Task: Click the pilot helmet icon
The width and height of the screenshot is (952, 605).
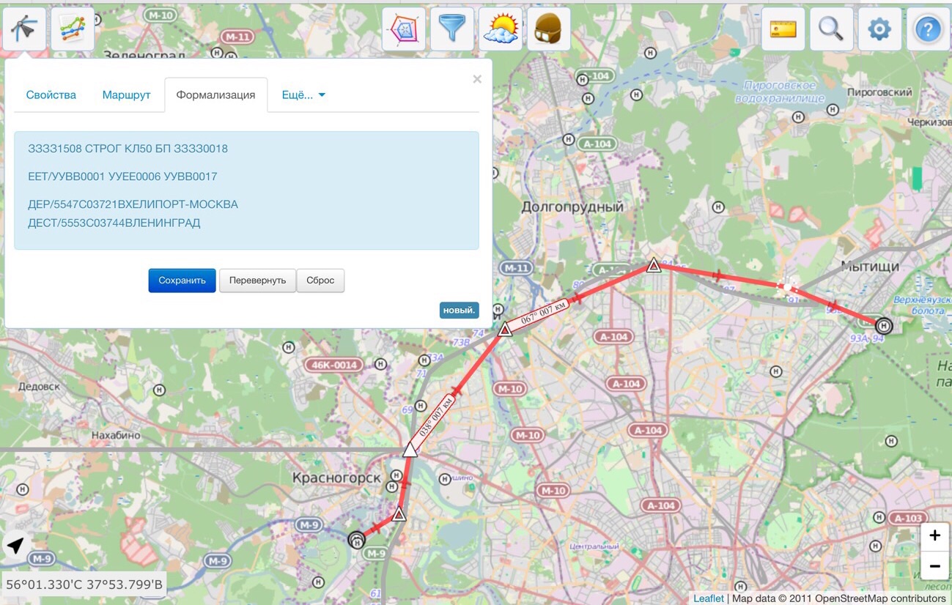Action: (x=549, y=29)
